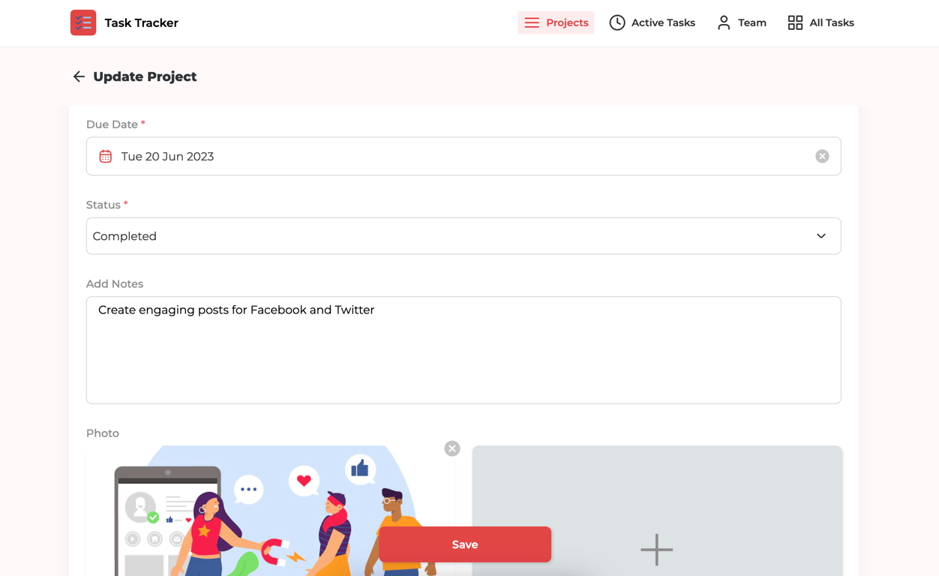Click the plus icon to add a photo

657,550
